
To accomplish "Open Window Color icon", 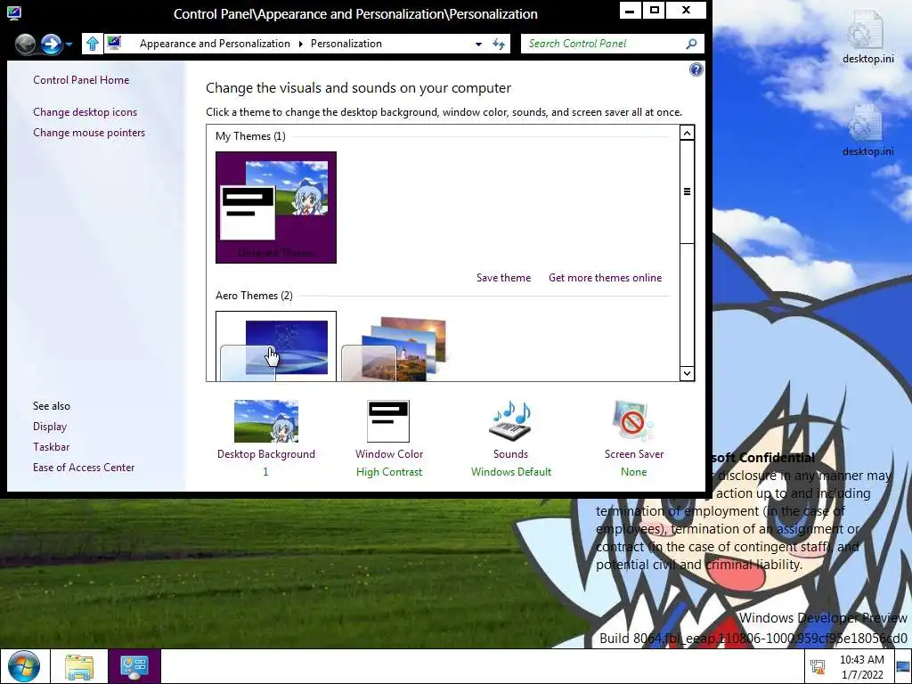I will pyautogui.click(x=388, y=421).
